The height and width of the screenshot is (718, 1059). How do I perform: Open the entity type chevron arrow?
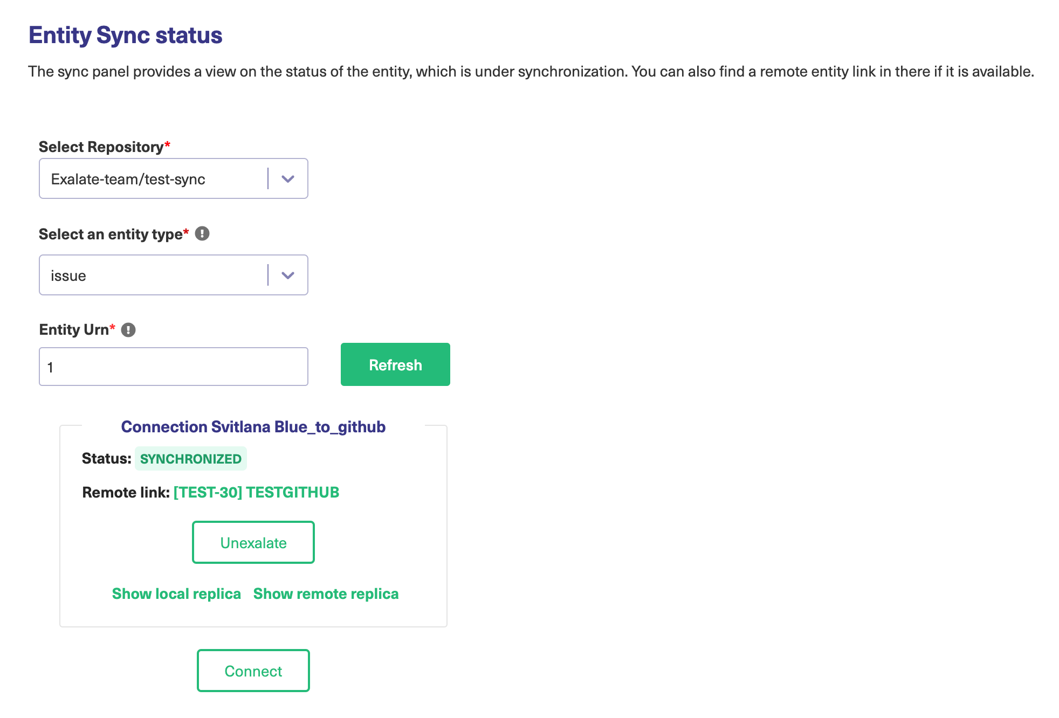pyautogui.click(x=288, y=275)
